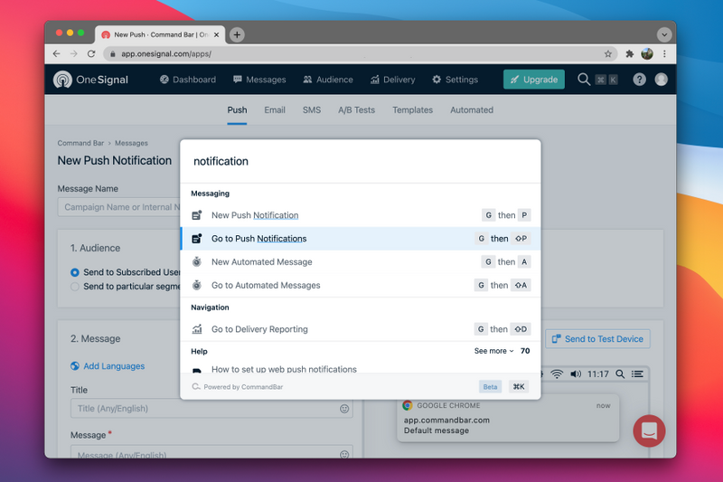Open the user account avatar
This screenshot has width=723, height=482.
[662, 80]
